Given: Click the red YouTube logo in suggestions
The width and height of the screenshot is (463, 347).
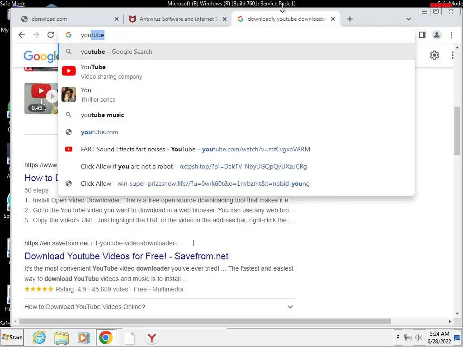Looking at the screenshot, I should coord(69,71).
